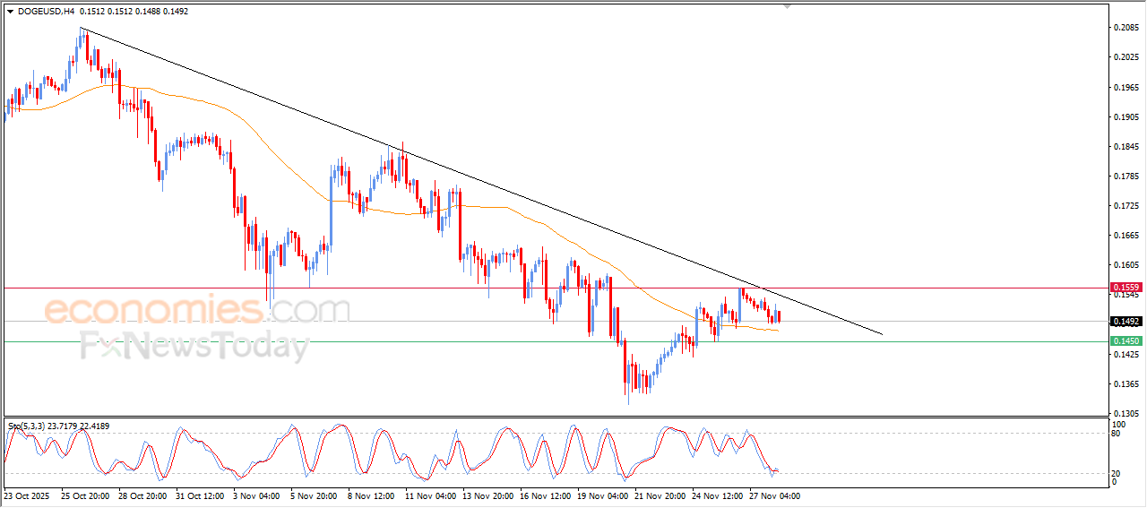Click the 0.1665 price scale value
The width and height of the screenshot is (1147, 508).
(1125, 236)
